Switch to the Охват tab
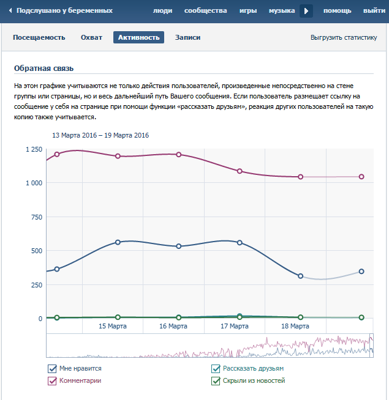The width and height of the screenshot is (389, 400). tap(91, 37)
